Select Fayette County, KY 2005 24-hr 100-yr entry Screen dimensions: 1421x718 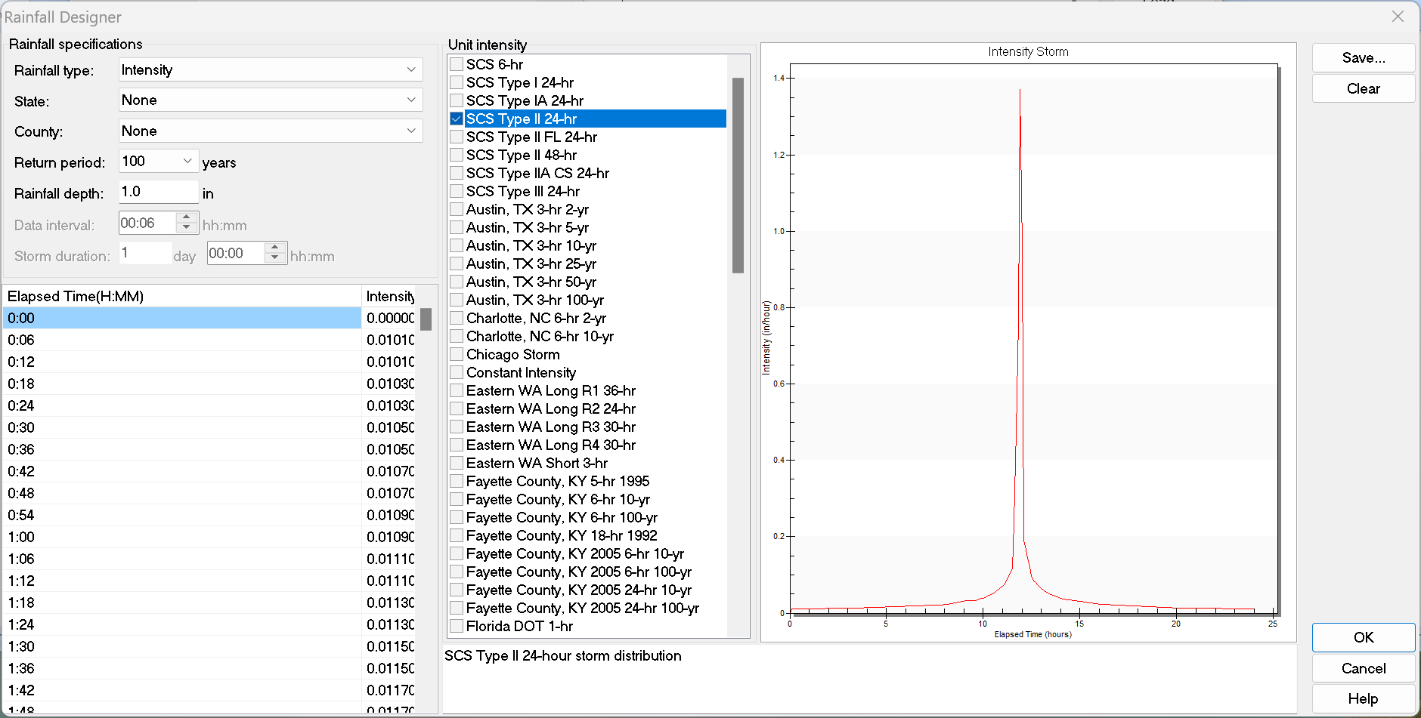(x=583, y=608)
